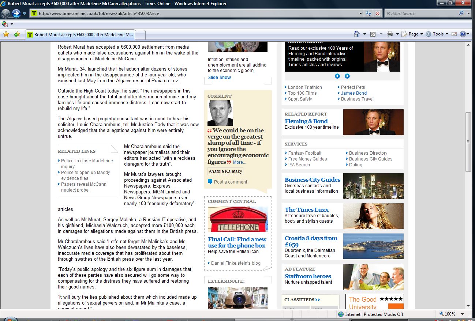The image size is (475, 321).
Task: Click the red telephone box thumbnail
Action: 238,219
